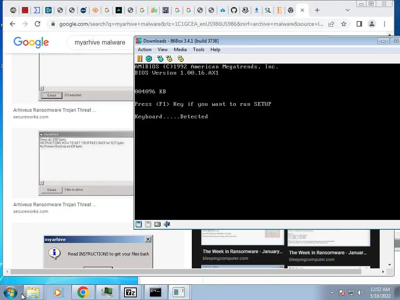400x300 pixels.
Task: Open 86Box settings toolbar icon
Action: pyautogui.click(x=180, y=59)
